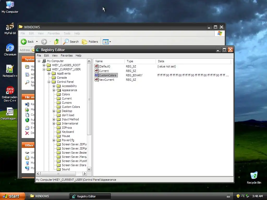Image resolution: width=267 pixels, height=200 pixels.
Task: Switch to WINDOWS taskbar button
Action: click(x=48, y=196)
